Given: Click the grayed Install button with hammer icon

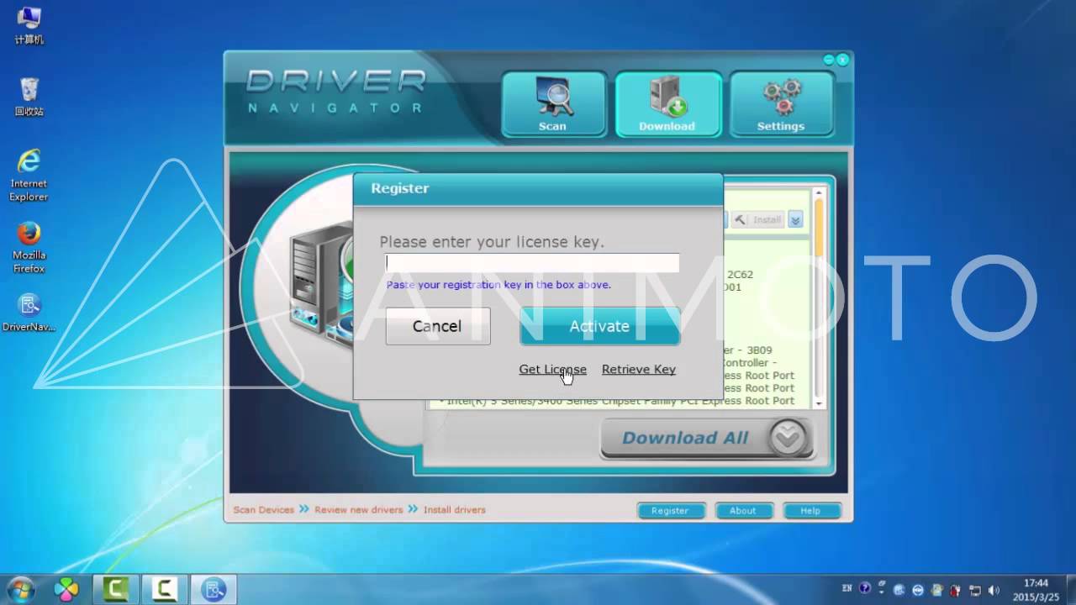Looking at the screenshot, I should (x=758, y=220).
